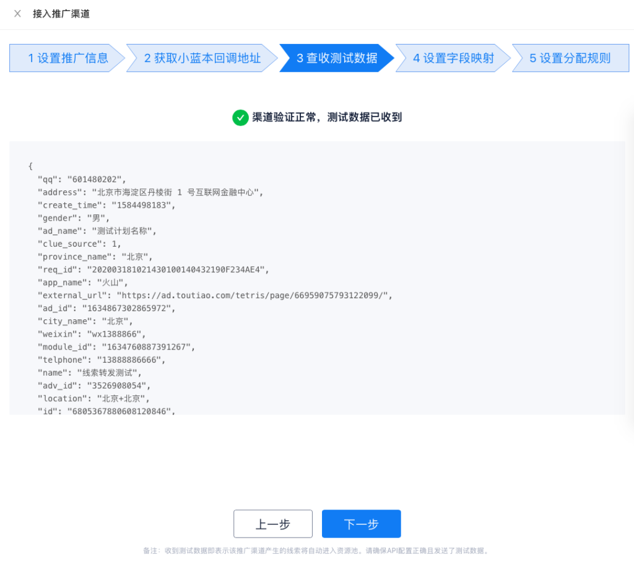Viewport: 634px width, 566px height.
Task: Click the 备注 note text at the bottom
Action: point(316,551)
